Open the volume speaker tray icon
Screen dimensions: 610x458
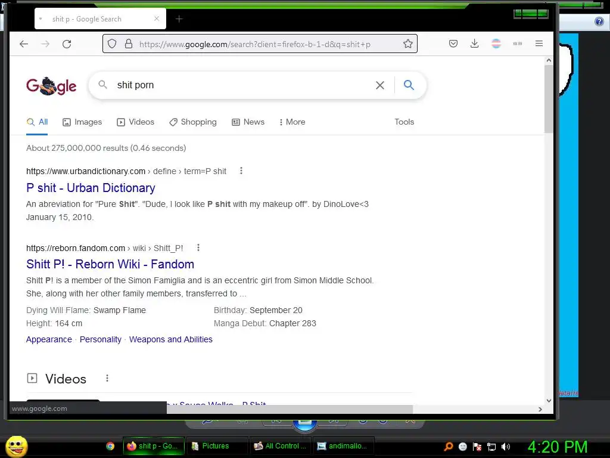(x=505, y=446)
